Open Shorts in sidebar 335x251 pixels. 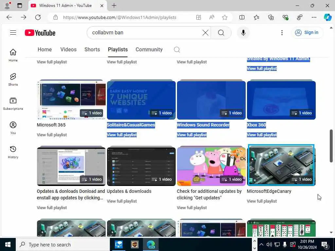click(13, 79)
